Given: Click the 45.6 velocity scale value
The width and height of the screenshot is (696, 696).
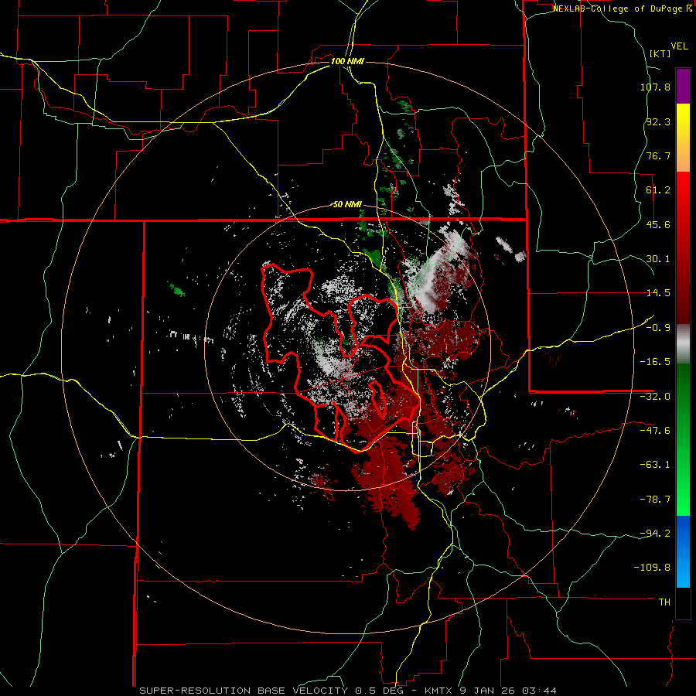Looking at the screenshot, I should [x=658, y=224].
